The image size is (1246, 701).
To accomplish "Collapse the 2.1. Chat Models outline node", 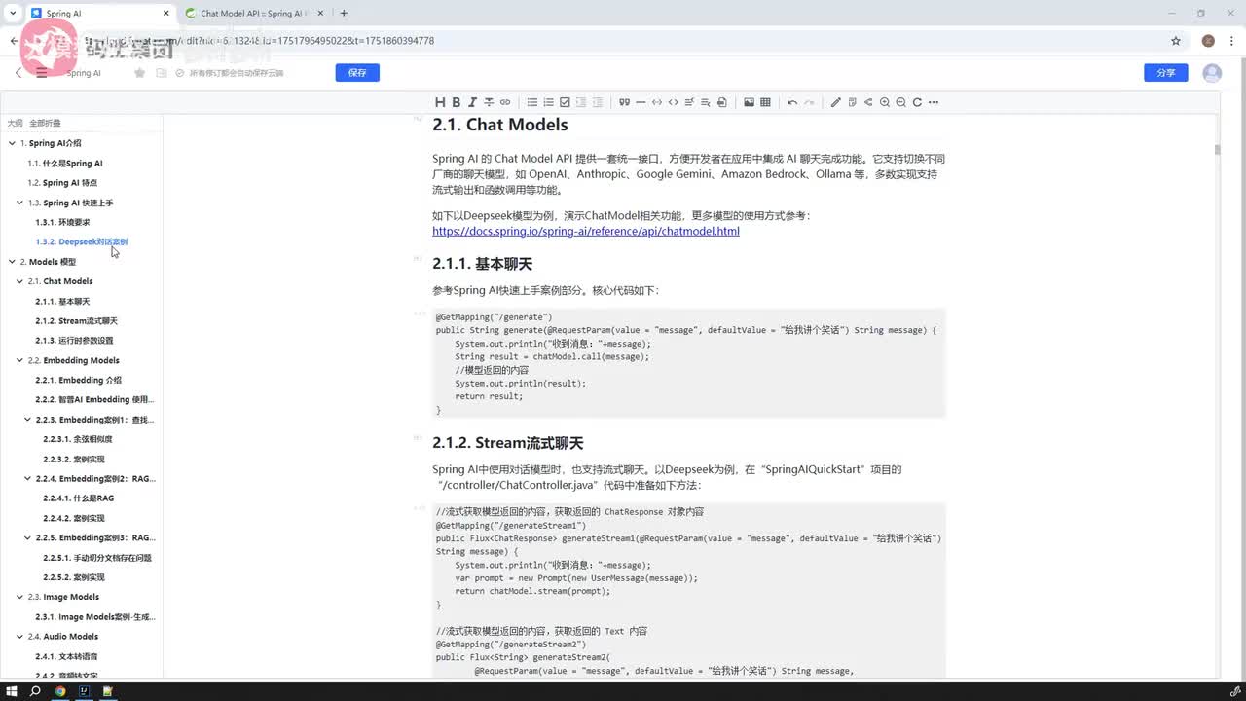I will pyautogui.click(x=19, y=281).
